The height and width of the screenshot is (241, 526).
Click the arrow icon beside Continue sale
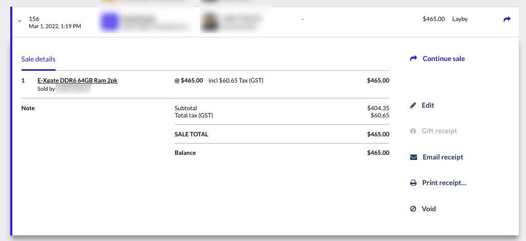(414, 59)
